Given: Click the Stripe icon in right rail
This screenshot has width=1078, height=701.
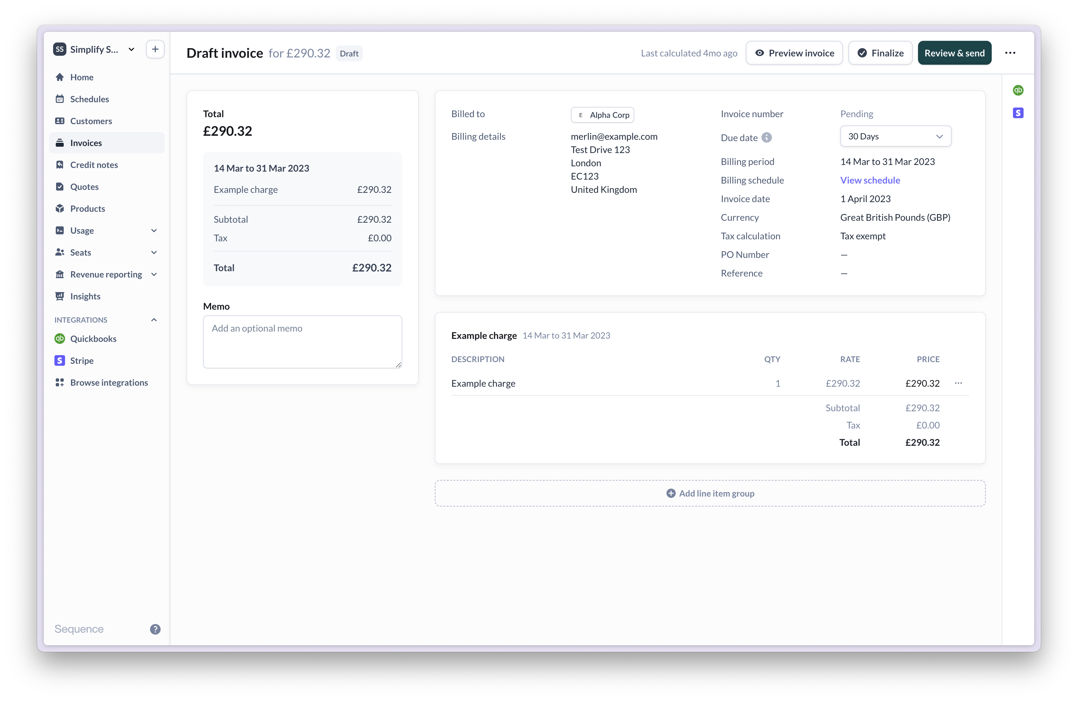Looking at the screenshot, I should coord(1018,113).
